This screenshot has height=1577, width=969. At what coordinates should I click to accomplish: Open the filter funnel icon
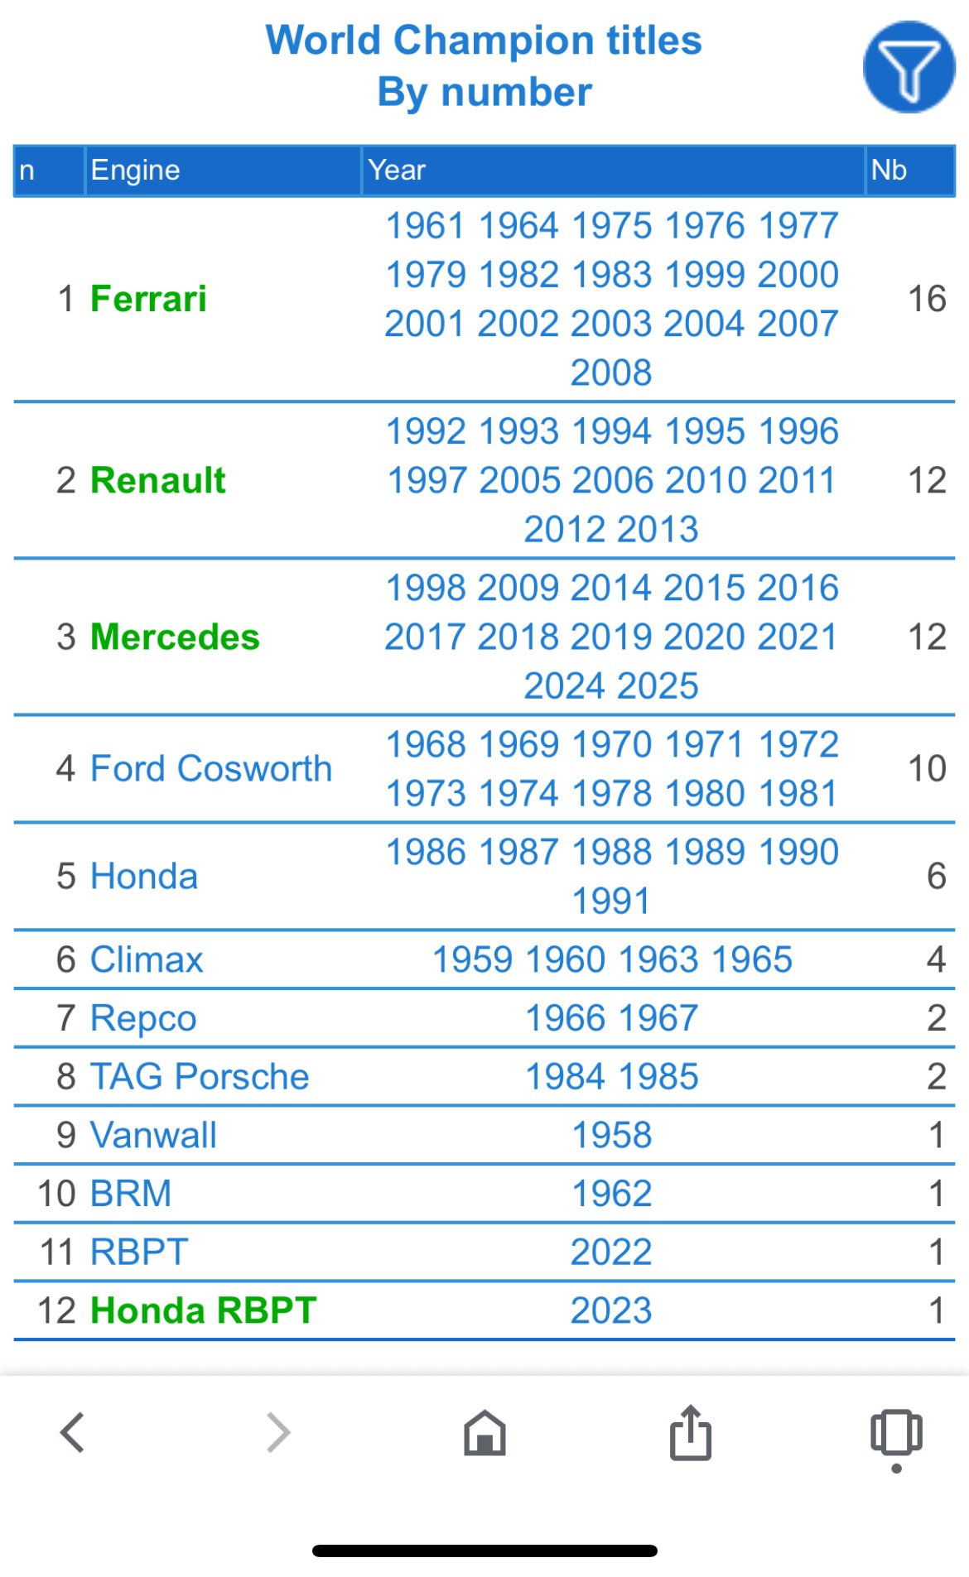pos(909,68)
